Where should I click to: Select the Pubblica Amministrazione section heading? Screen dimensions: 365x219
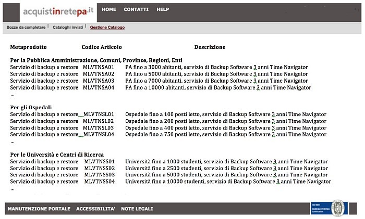96,60
